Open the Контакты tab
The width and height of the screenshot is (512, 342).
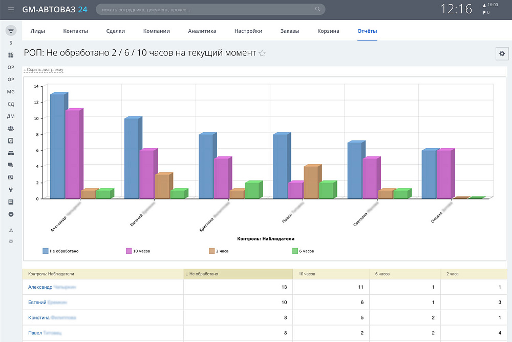point(75,31)
